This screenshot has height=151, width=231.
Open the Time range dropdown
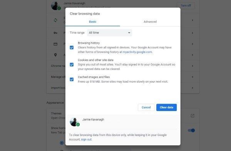(109, 33)
